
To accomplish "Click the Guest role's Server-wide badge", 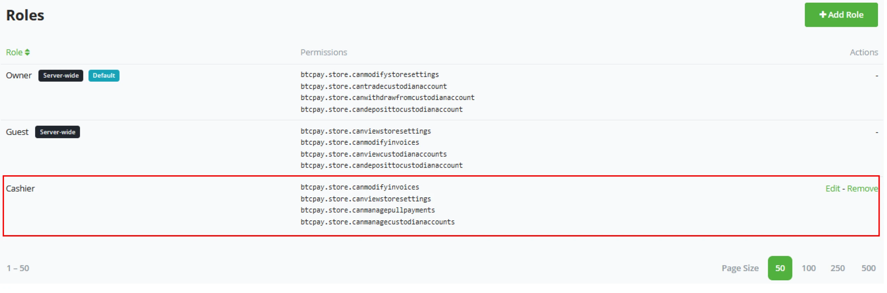I will (58, 132).
